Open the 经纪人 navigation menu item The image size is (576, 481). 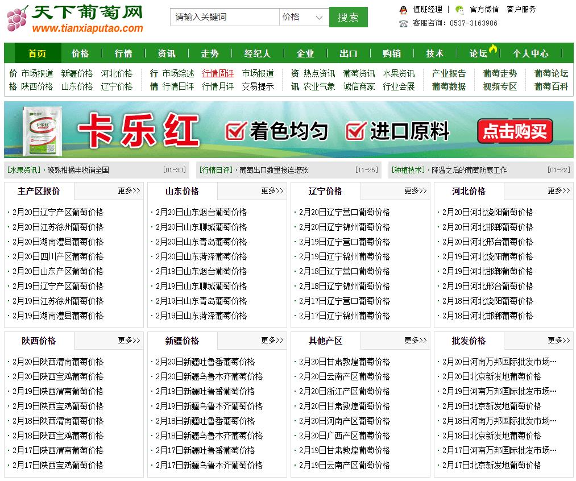(x=258, y=53)
